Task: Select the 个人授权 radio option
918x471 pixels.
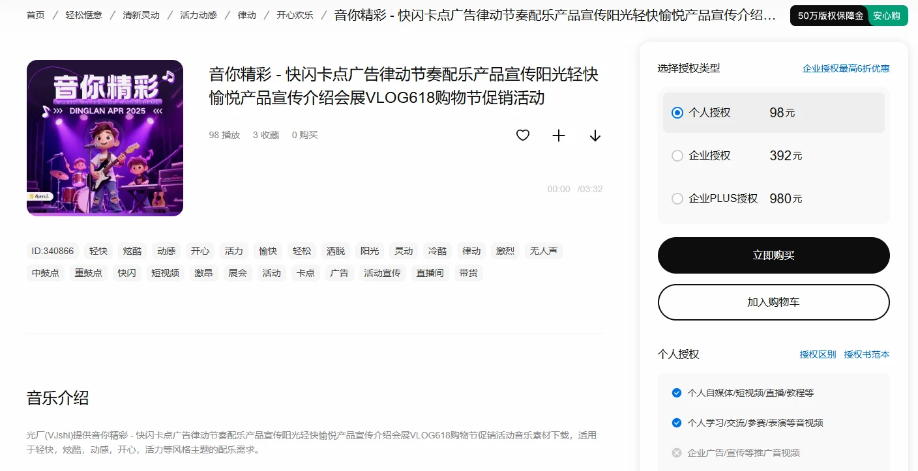Action: [677, 113]
